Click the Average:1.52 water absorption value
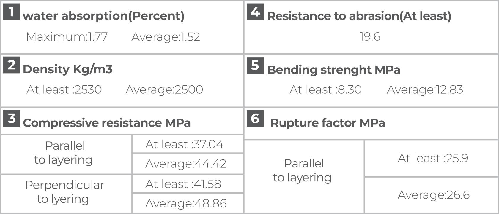 tap(166, 37)
